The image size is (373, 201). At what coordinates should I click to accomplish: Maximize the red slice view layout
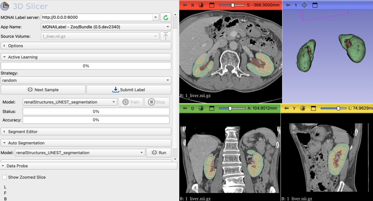211,5
